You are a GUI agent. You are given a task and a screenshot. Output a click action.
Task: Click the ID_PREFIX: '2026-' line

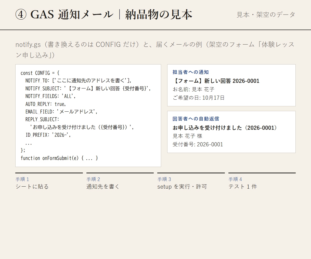[x=48, y=135]
